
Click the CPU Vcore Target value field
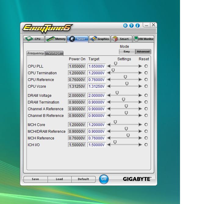click(96, 86)
